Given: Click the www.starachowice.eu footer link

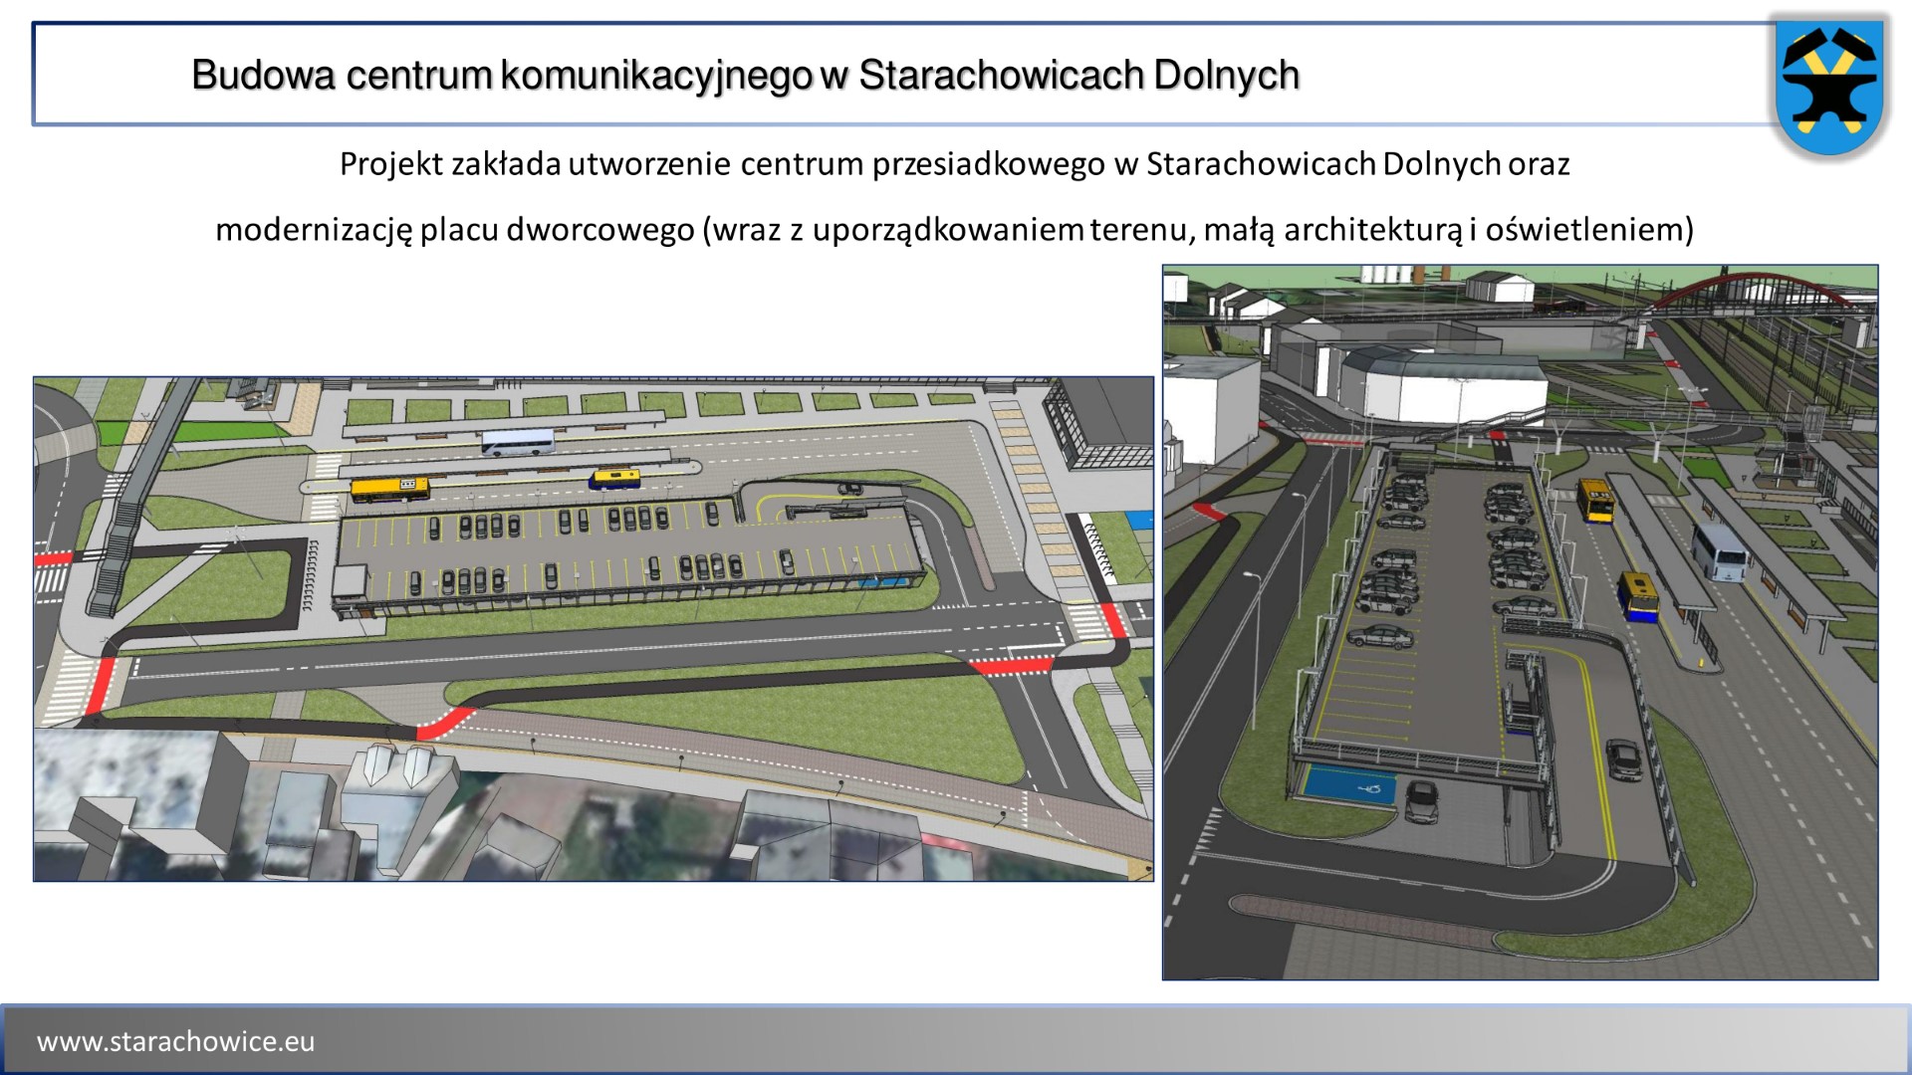Looking at the screenshot, I should click(x=176, y=1041).
